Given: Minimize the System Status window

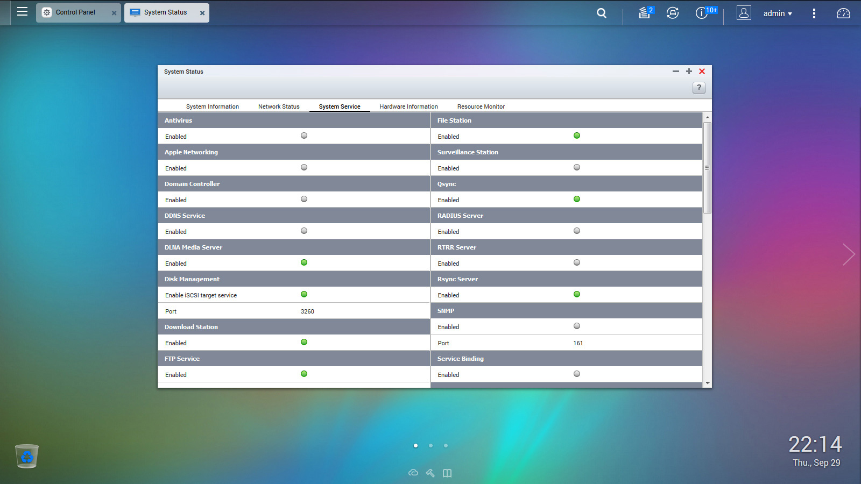Looking at the screenshot, I should click(675, 71).
